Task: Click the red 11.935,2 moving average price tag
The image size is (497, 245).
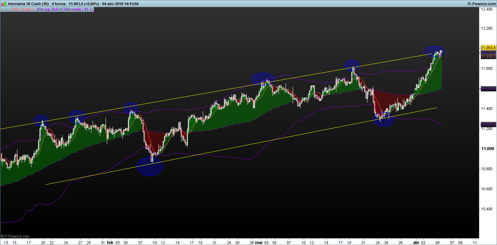Action: pos(488,56)
